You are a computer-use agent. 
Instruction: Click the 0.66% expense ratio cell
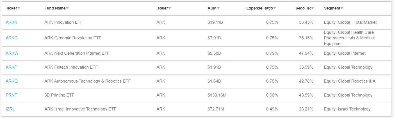[x=272, y=95]
